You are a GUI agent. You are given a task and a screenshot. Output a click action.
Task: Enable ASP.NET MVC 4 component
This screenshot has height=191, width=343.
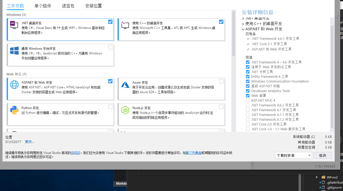pos(248,101)
